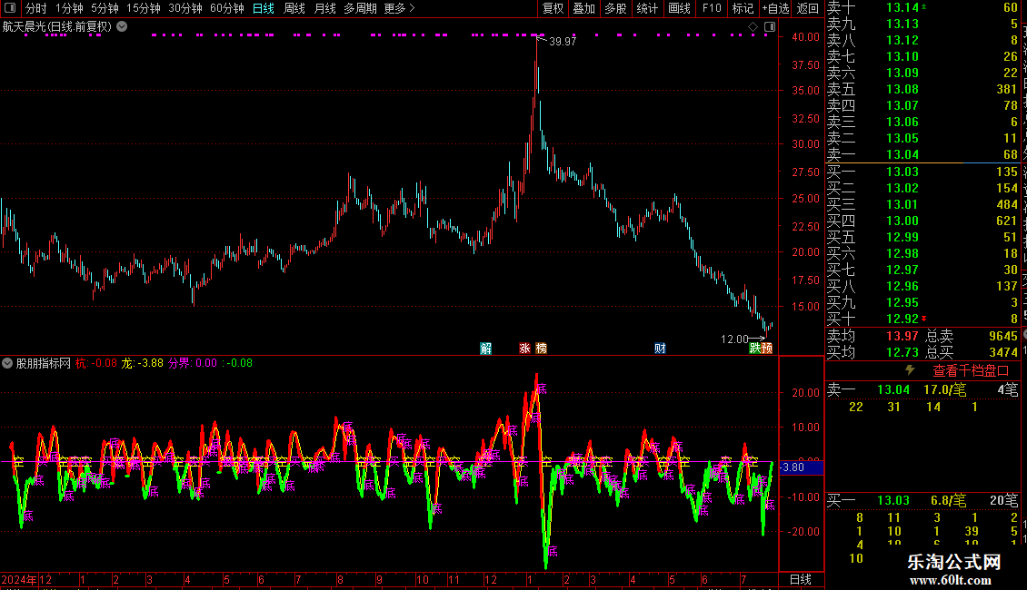Click the 涨 event marker on chart
This screenshot has height=590, width=1027.
pyautogui.click(x=524, y=348)
